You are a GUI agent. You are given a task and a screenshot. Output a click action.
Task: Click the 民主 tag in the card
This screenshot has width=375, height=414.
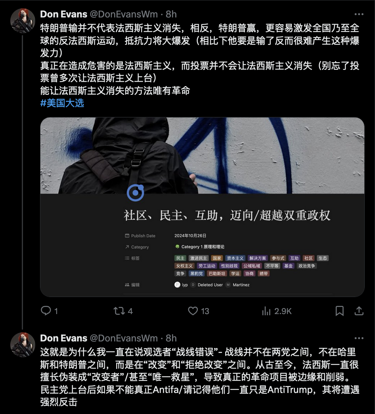click(x=180, y=258)
